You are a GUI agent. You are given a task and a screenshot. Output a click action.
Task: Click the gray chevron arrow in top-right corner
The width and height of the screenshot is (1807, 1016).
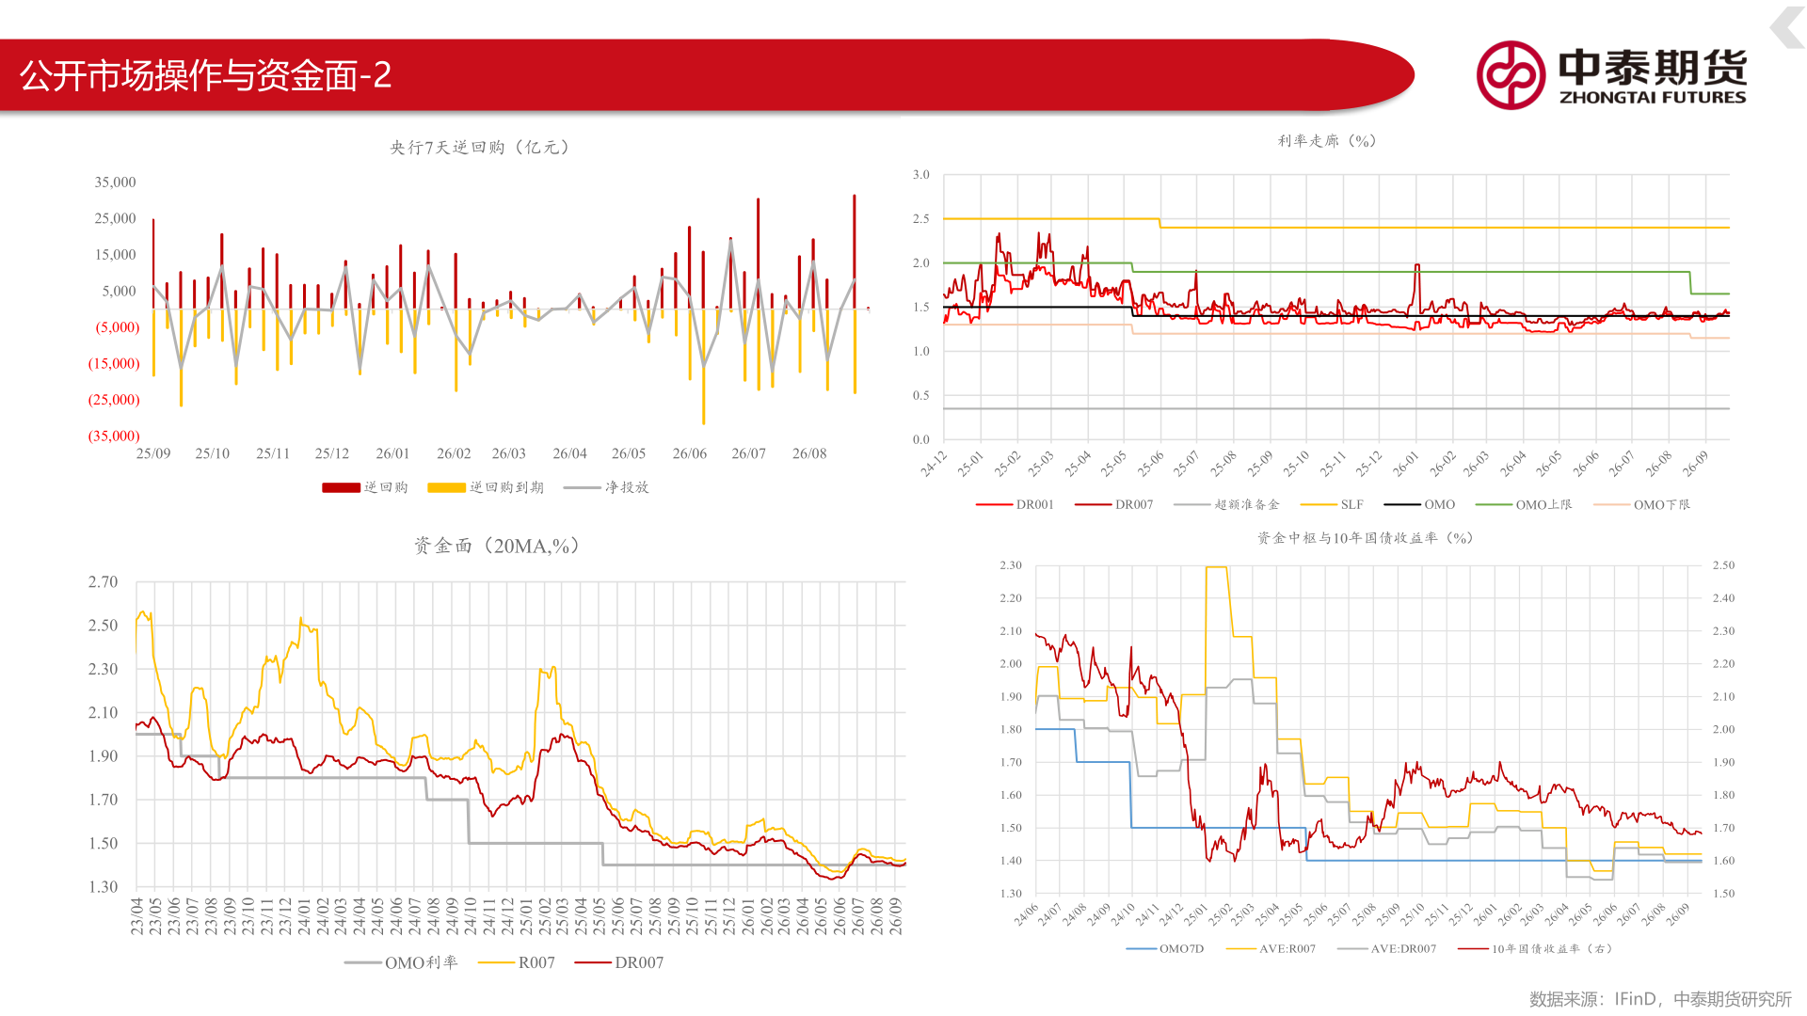pyautogui.click(x=1787, y=26)
